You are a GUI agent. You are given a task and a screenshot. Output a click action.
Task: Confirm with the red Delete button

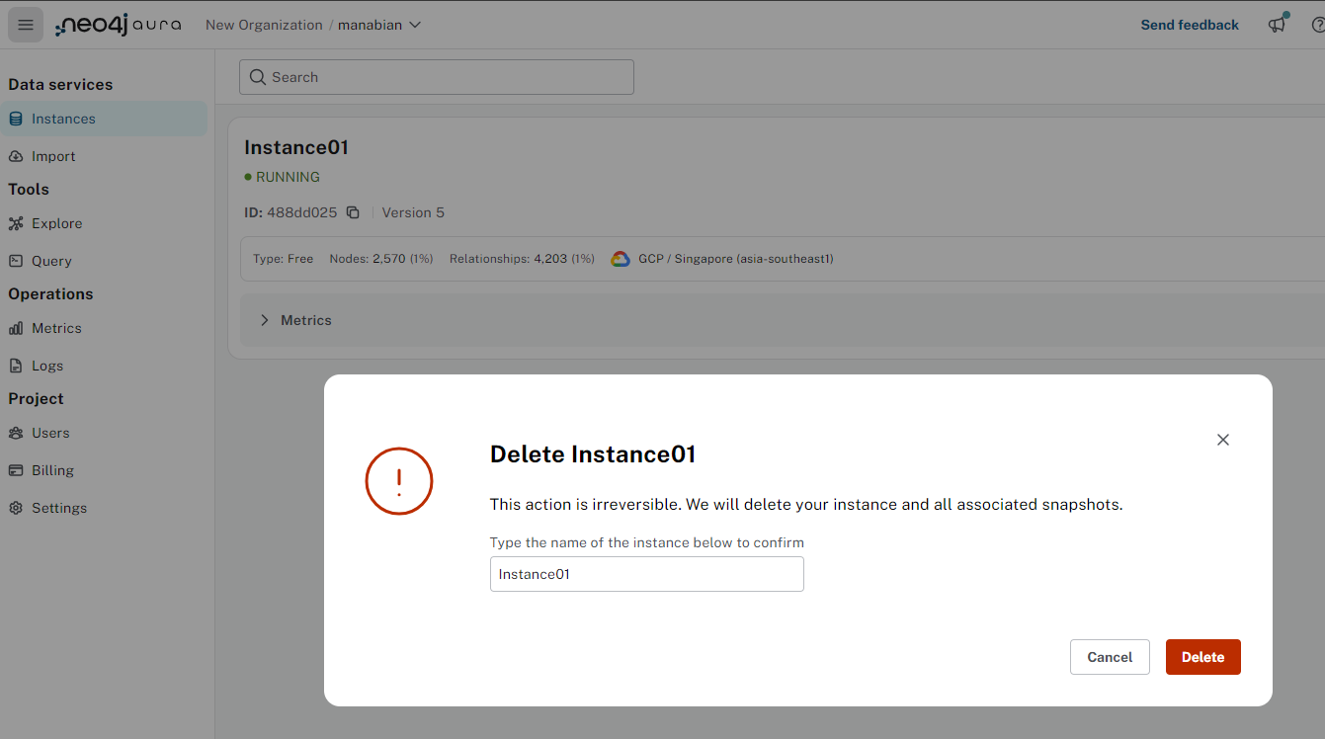click(1203, 657)
